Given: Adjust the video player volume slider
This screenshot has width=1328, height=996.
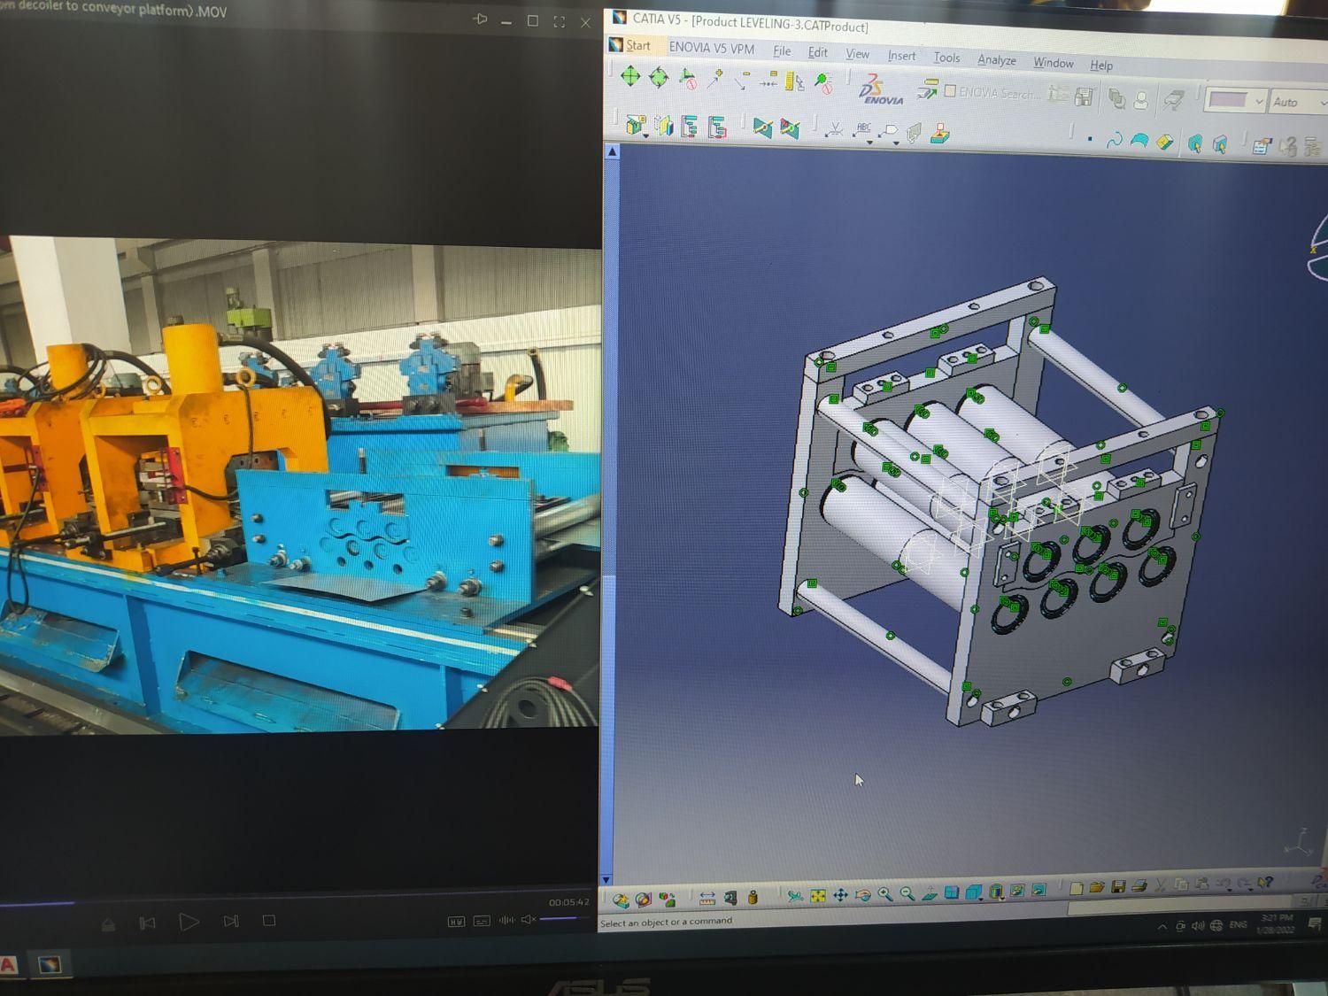Looking at the screenshot, I should pyautogui.click(x=564, y=919).
